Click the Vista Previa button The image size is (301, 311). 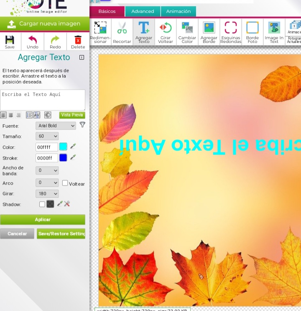pyautogui.click(x=72, y=115)
